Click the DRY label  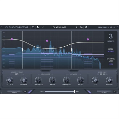(42, 92)
